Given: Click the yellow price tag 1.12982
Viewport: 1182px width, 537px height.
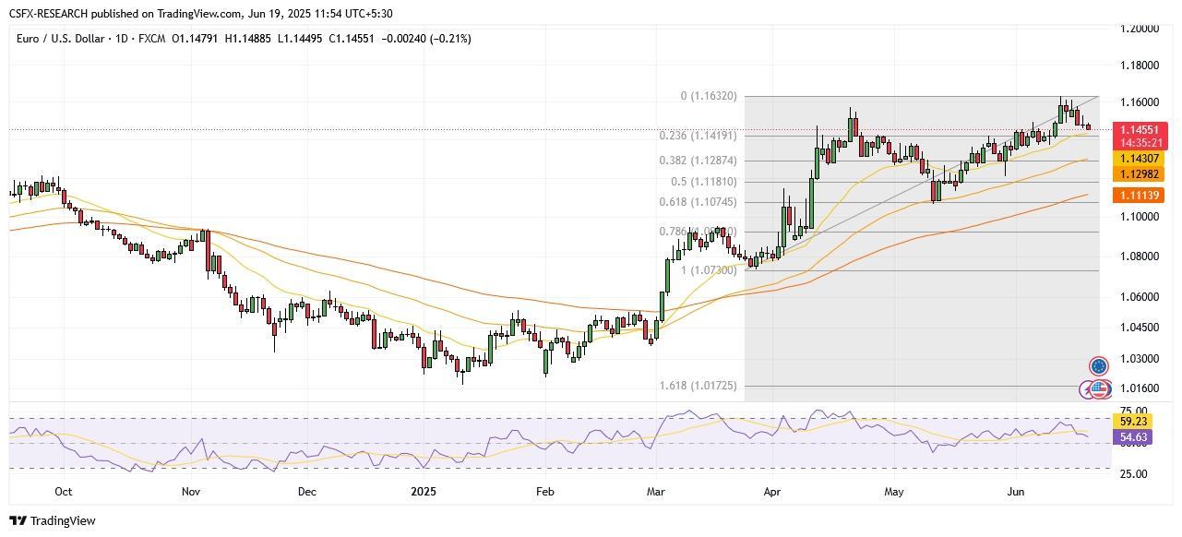Looking at the screenshot, I should [1140, 173].
